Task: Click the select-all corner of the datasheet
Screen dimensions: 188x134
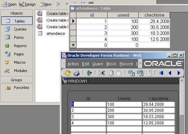Action: (73, 15)
